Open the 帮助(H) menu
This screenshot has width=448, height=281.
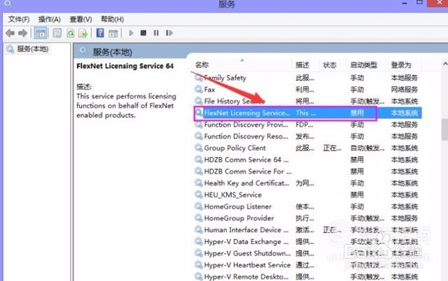[x=112, y=20]
